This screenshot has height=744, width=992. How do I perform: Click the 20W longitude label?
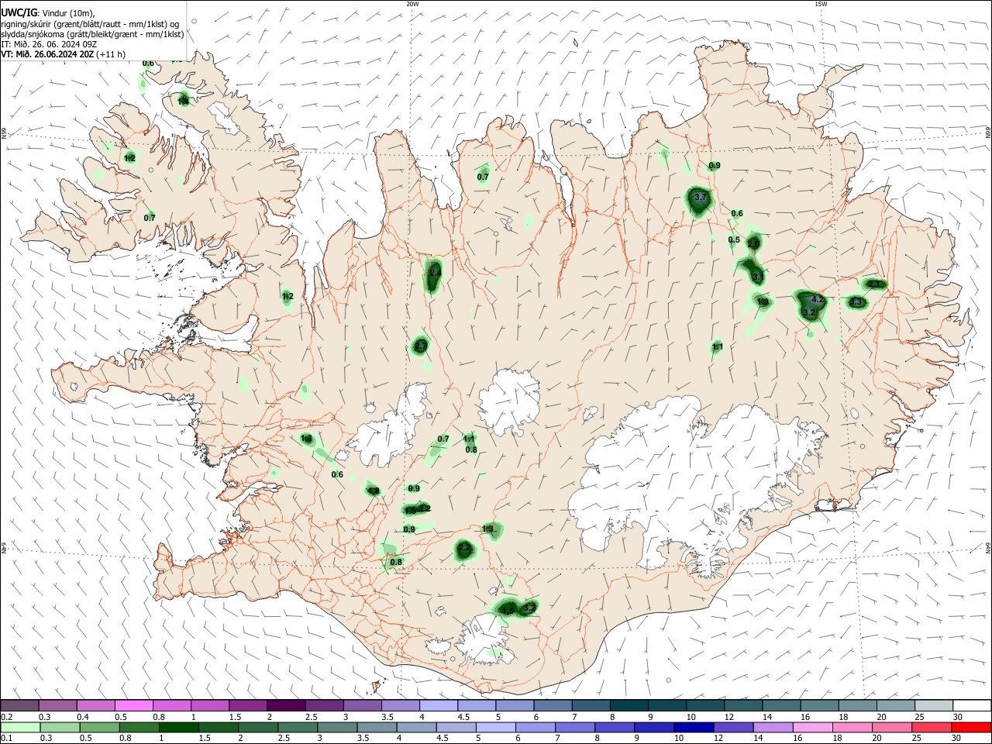tap(412, 4)
